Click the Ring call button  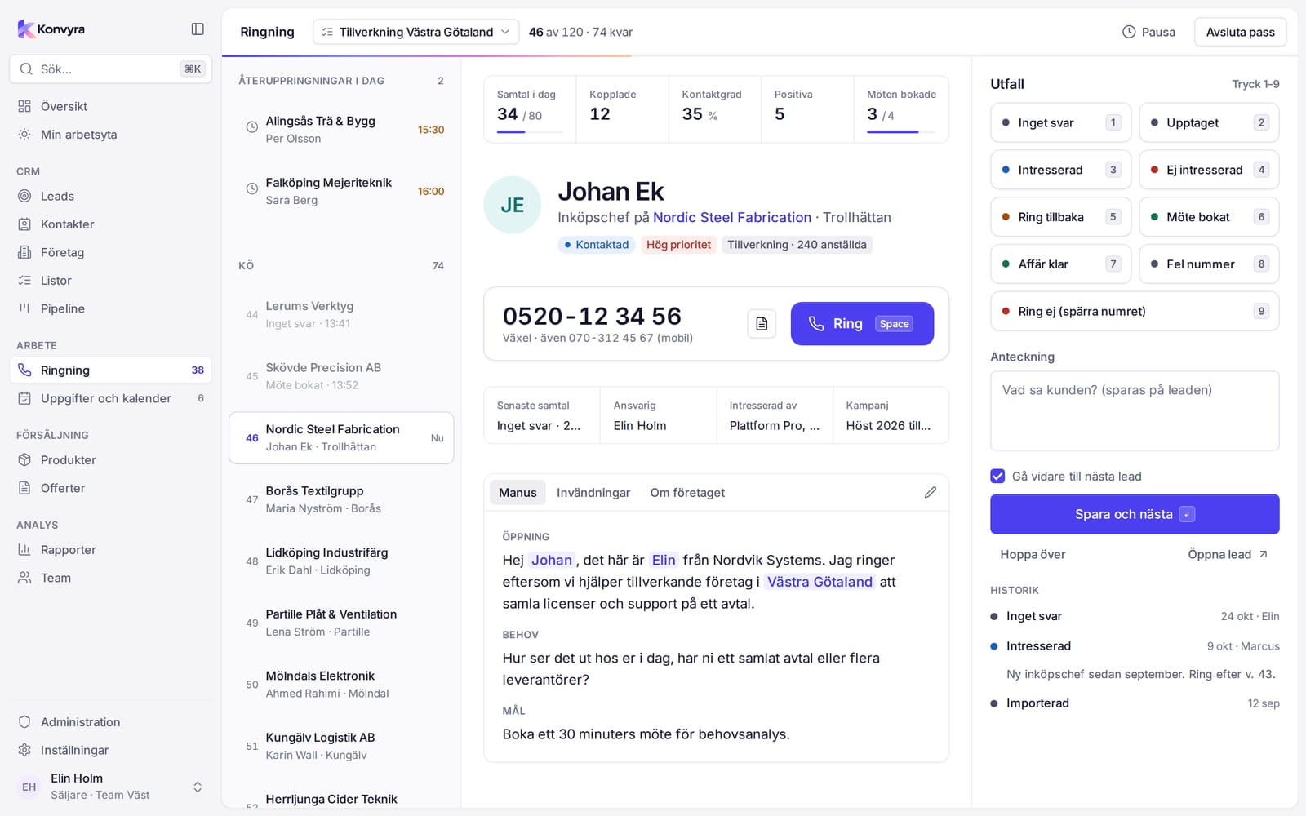tap(862, 324)
